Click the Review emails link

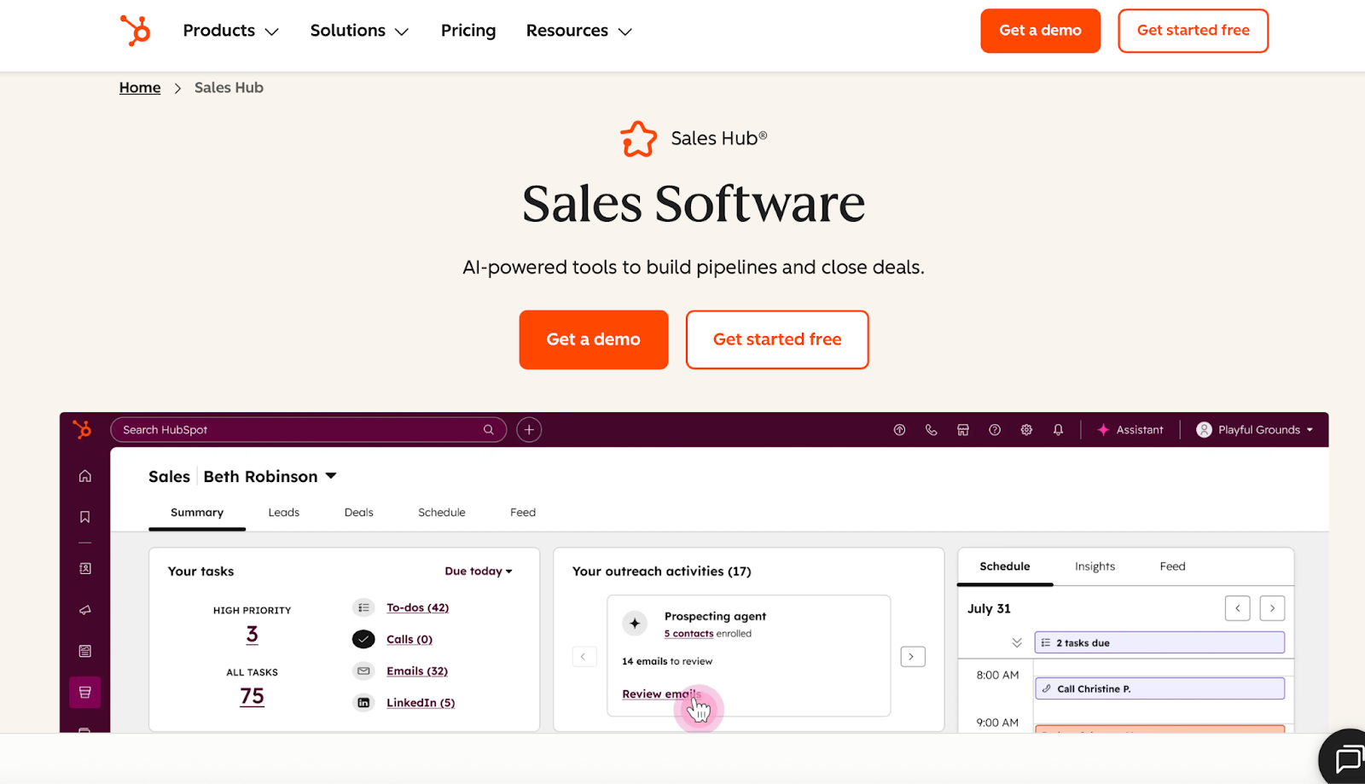click(661, 694)
